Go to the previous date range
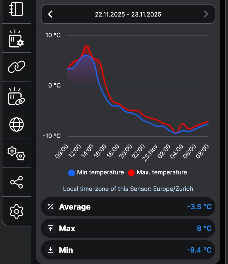The image size is (228, 264). click(x=51, y=14)
